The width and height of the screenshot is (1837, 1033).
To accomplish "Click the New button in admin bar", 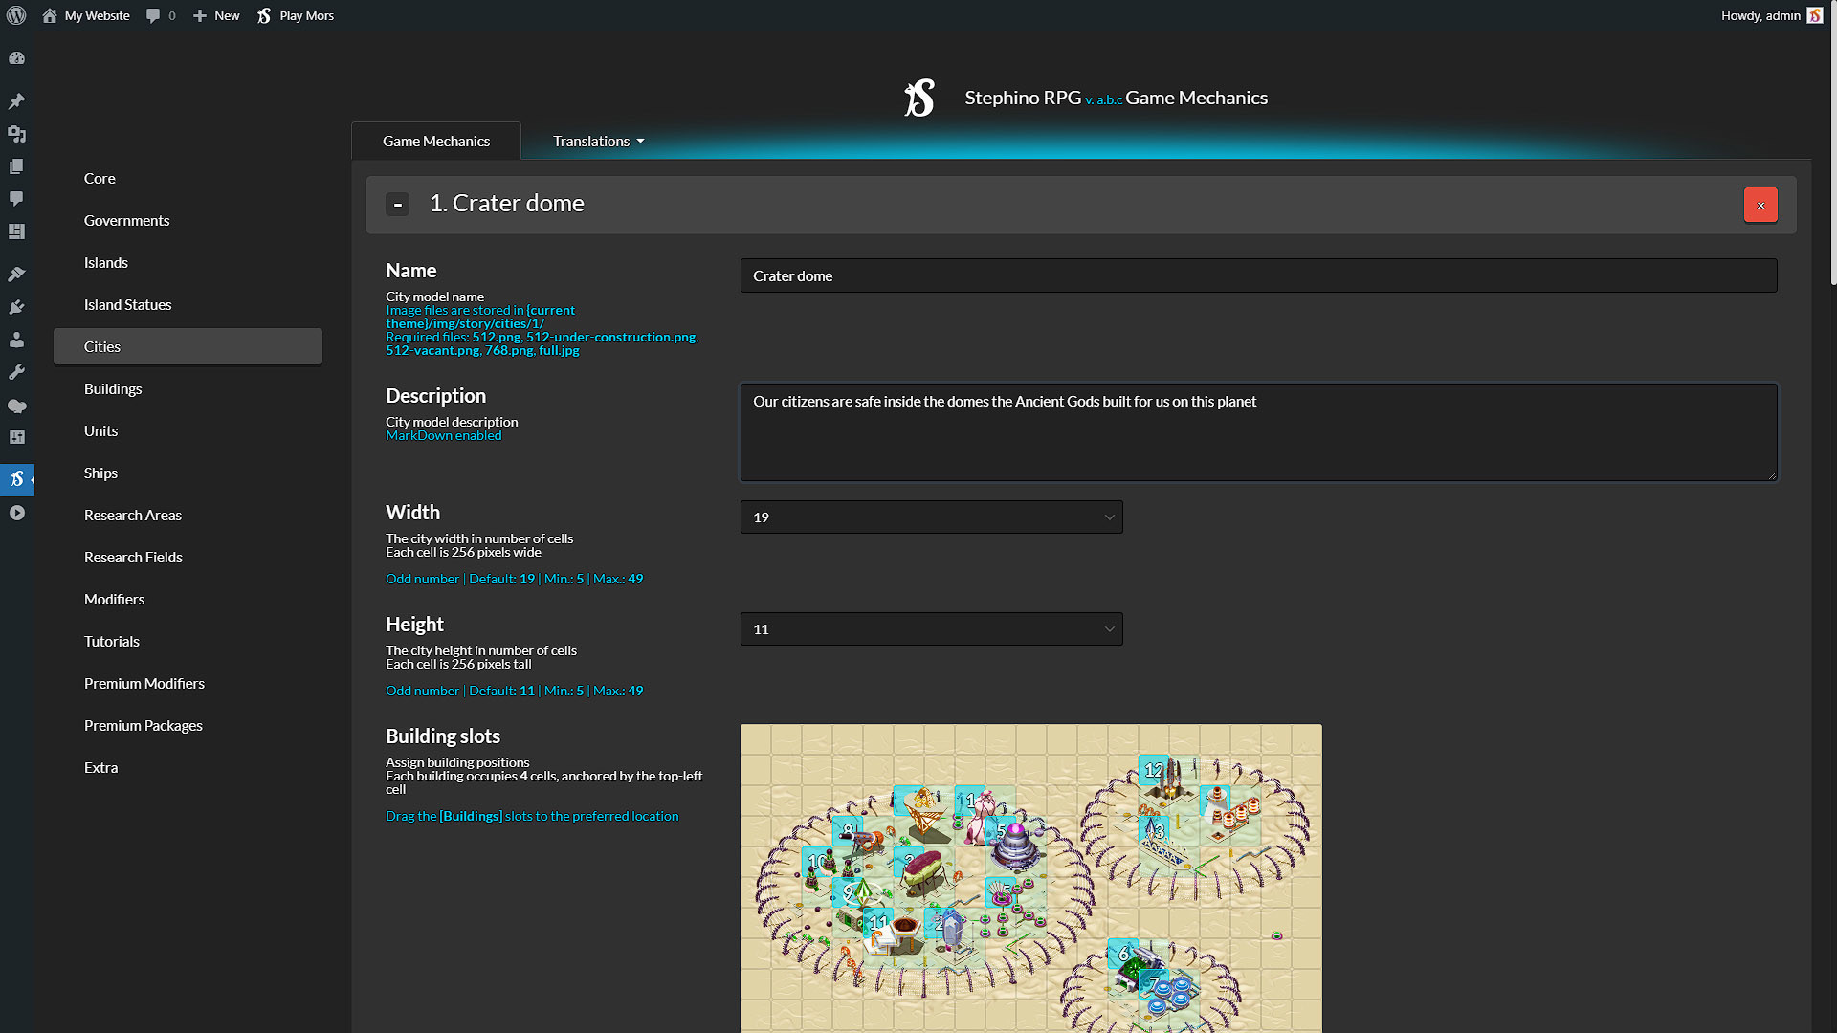I will (x=216, y=15).
